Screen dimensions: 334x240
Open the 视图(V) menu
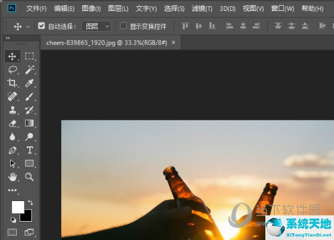click(x=253, y=9)
